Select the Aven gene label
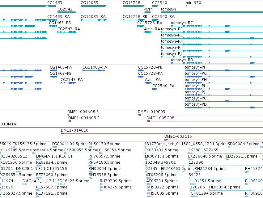The height and width of the screenshot is (198, 263). pyautogui.click(x=148, y=9)
